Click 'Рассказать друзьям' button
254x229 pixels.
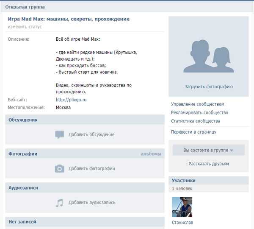pos(209,164)
